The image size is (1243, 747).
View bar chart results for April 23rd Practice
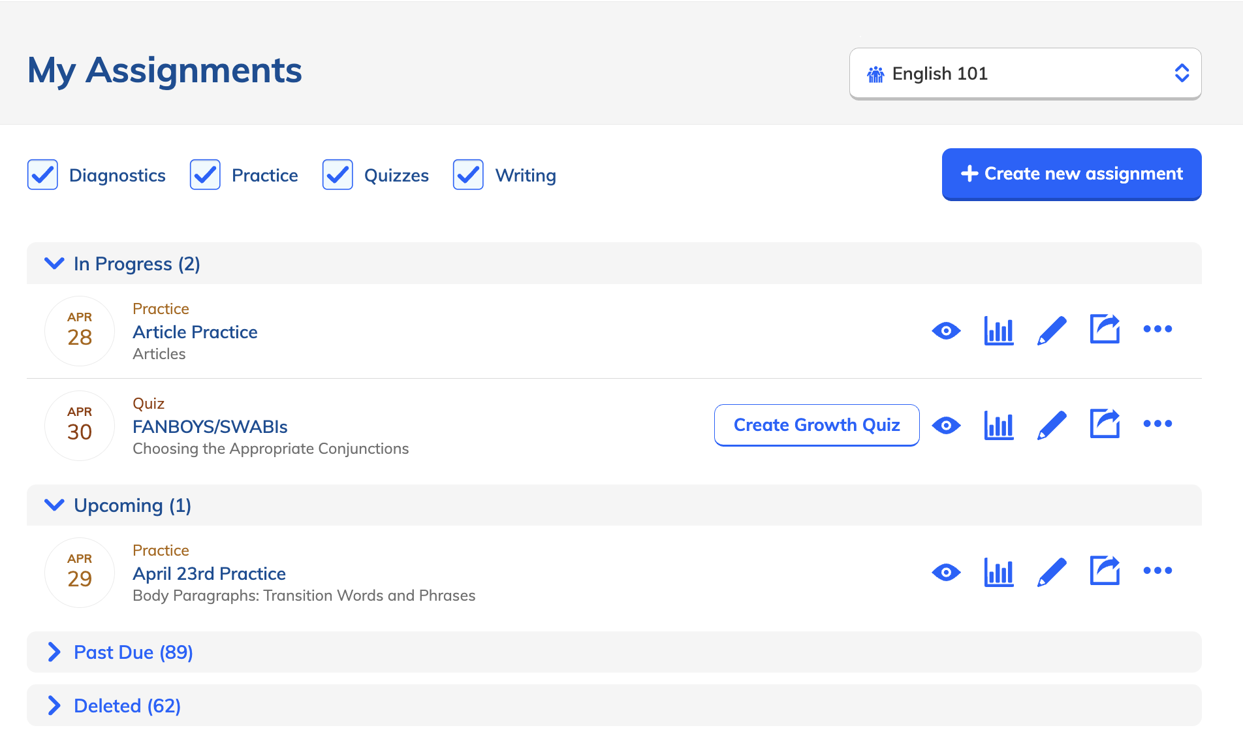(x=999, y=572)
